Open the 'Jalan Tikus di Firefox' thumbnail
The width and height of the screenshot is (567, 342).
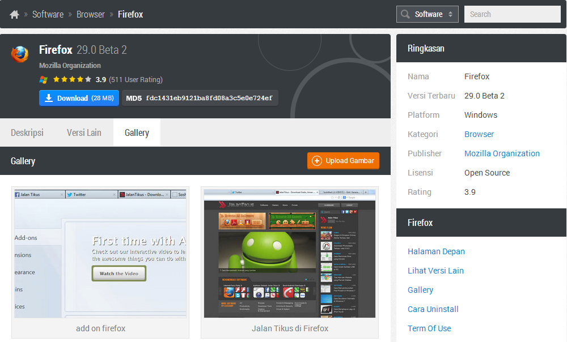click(x=290, y=254)
